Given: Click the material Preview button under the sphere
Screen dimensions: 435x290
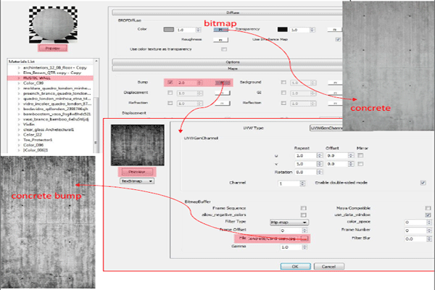Looking at the screenshot, I should [52, 49].
